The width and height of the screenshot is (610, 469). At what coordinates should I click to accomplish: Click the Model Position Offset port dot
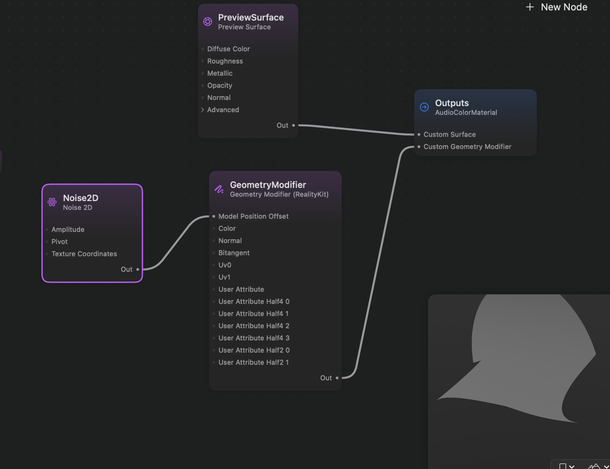214,216
